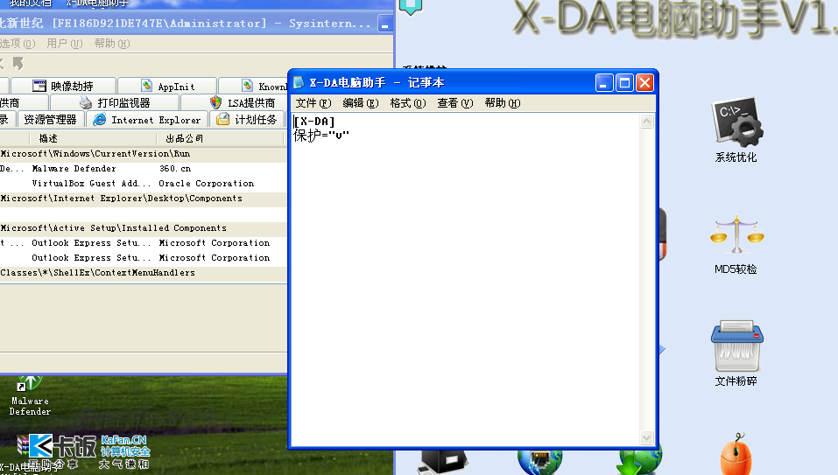
Task: Click Notepad scrollbar down arrow
Action: click(x=647, y=437)
